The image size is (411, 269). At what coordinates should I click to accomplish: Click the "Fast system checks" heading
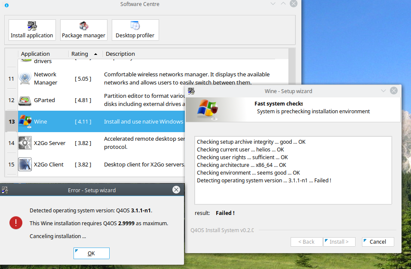coord(279,104)
